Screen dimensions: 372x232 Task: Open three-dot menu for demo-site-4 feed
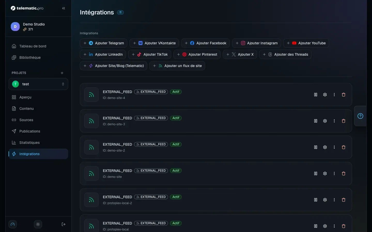click(334, 95)
